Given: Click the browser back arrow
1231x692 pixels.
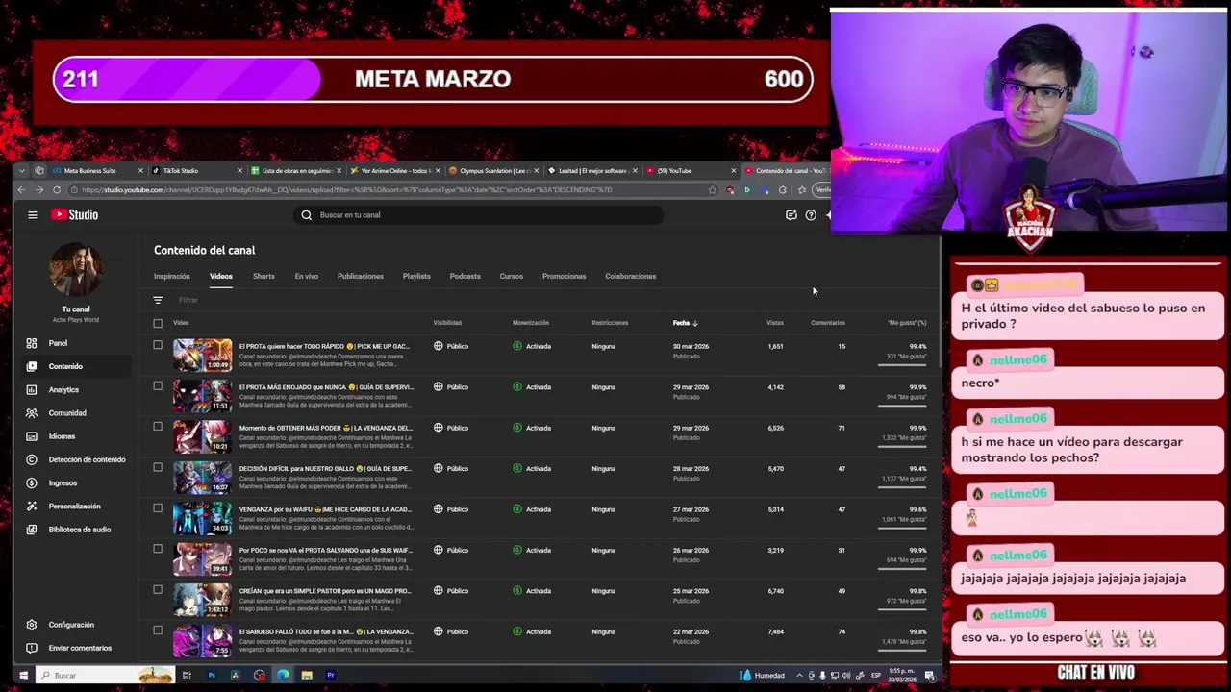Looking at the screenshot, I should point(21,190).
